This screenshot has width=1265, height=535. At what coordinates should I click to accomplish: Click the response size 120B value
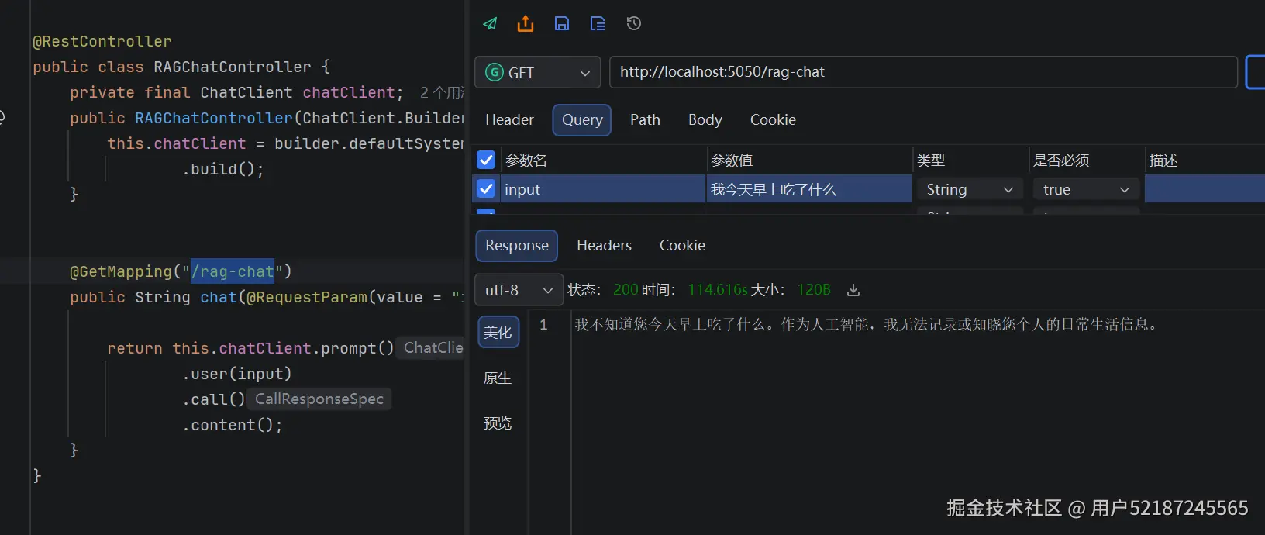point(814,290)
